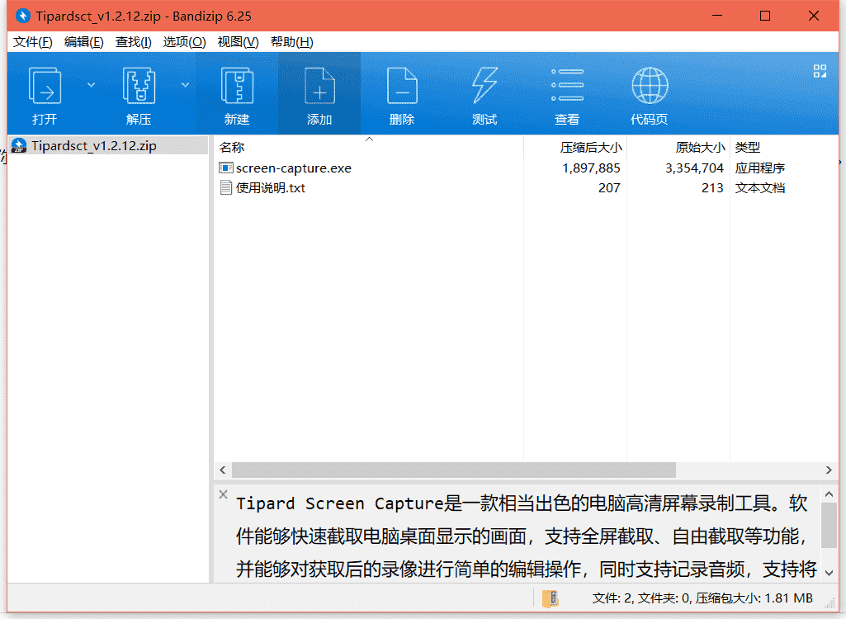
Task: Open the 视图(V) menu
Action: [238, 42]
